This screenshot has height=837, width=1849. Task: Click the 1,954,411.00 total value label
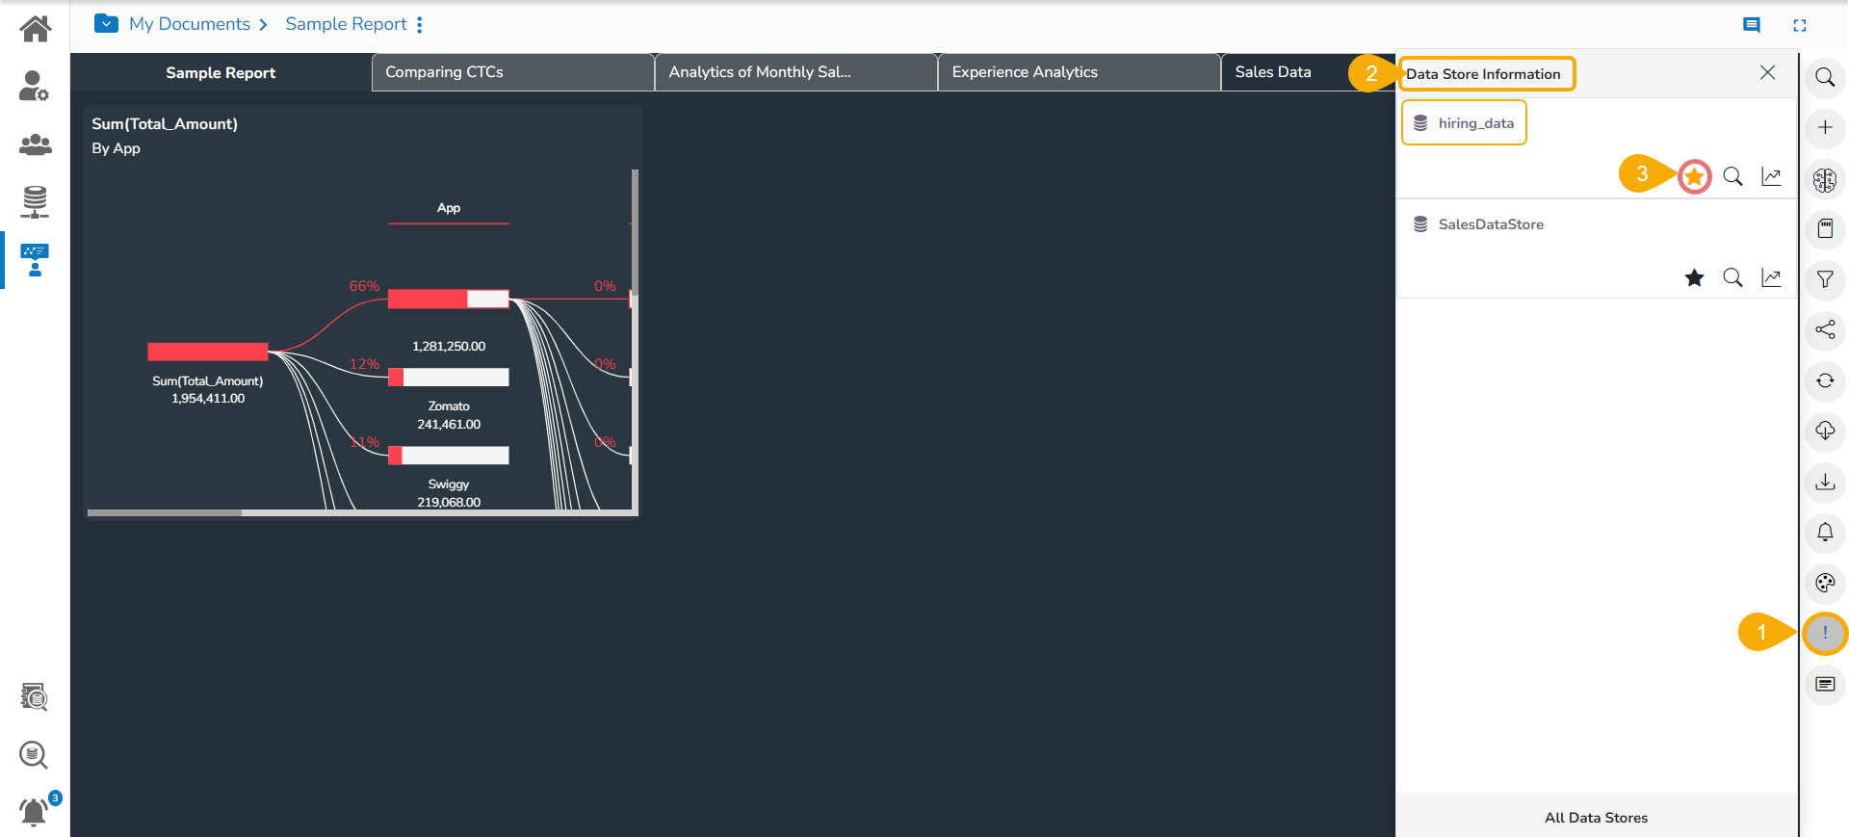pos(208,398)
